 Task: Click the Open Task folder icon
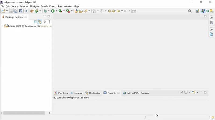[81, 11]
